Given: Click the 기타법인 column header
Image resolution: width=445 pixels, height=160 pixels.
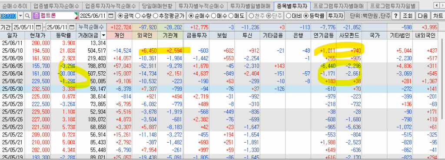Looking at the screenshot, I should [400, 36].
